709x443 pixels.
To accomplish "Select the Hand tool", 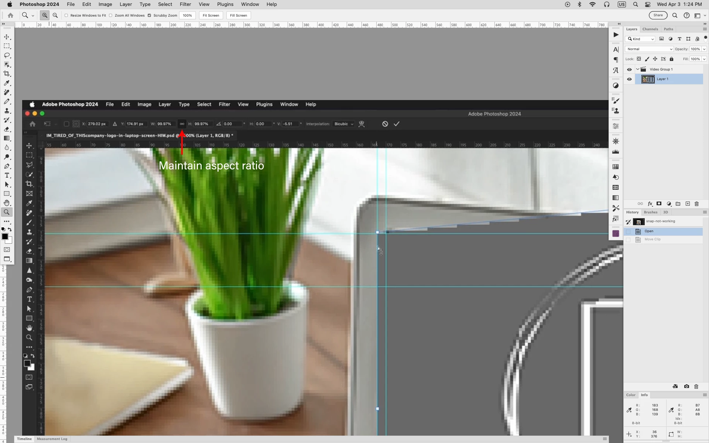I will [7, 203].
